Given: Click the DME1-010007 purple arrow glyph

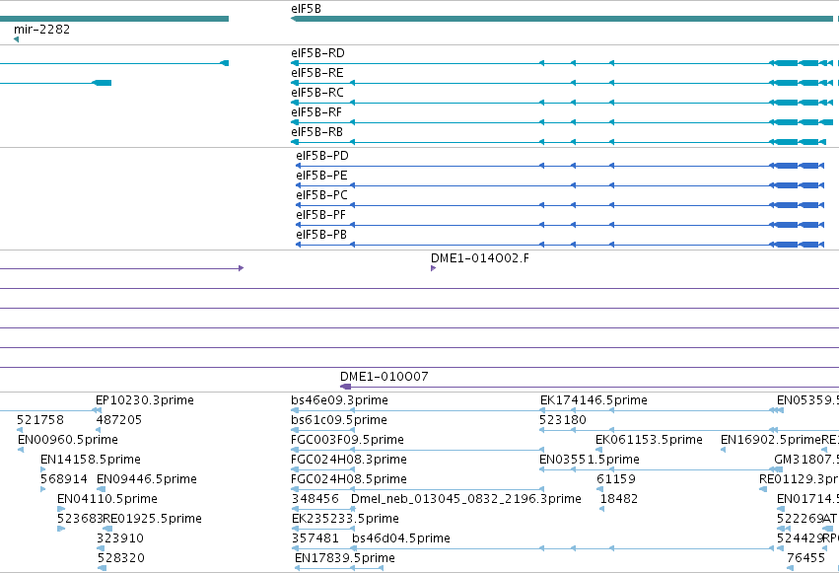Looking at the screenshot, I should click(x=346, y=387).
